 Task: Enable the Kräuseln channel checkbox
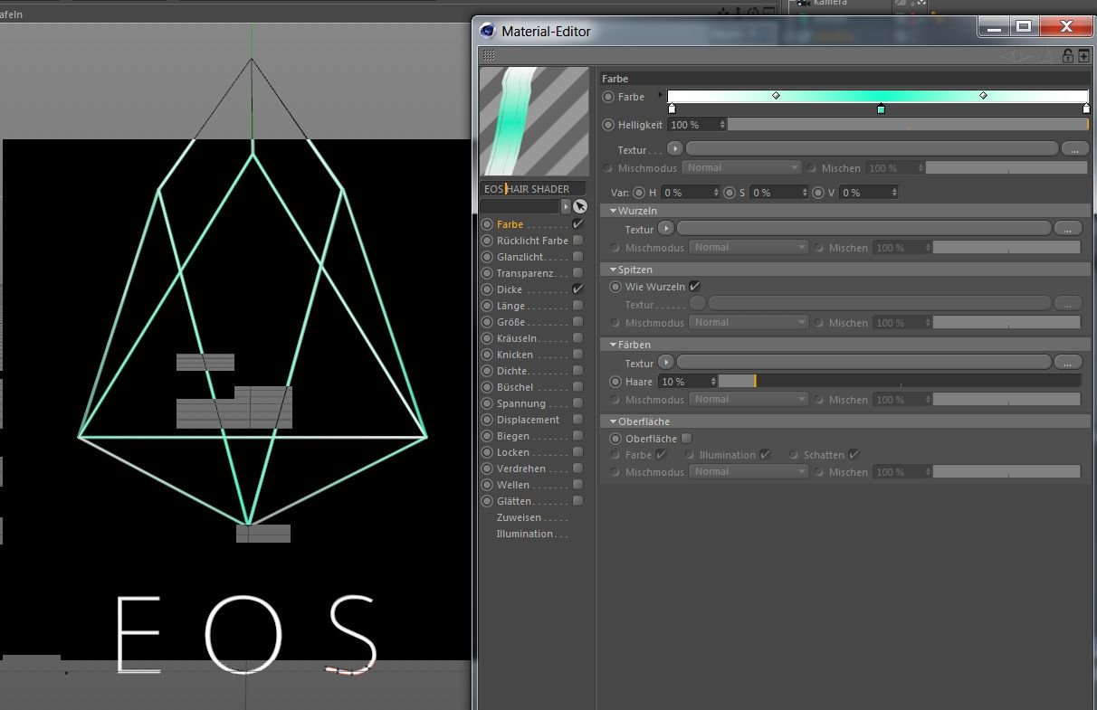click(x=577, y=338)
